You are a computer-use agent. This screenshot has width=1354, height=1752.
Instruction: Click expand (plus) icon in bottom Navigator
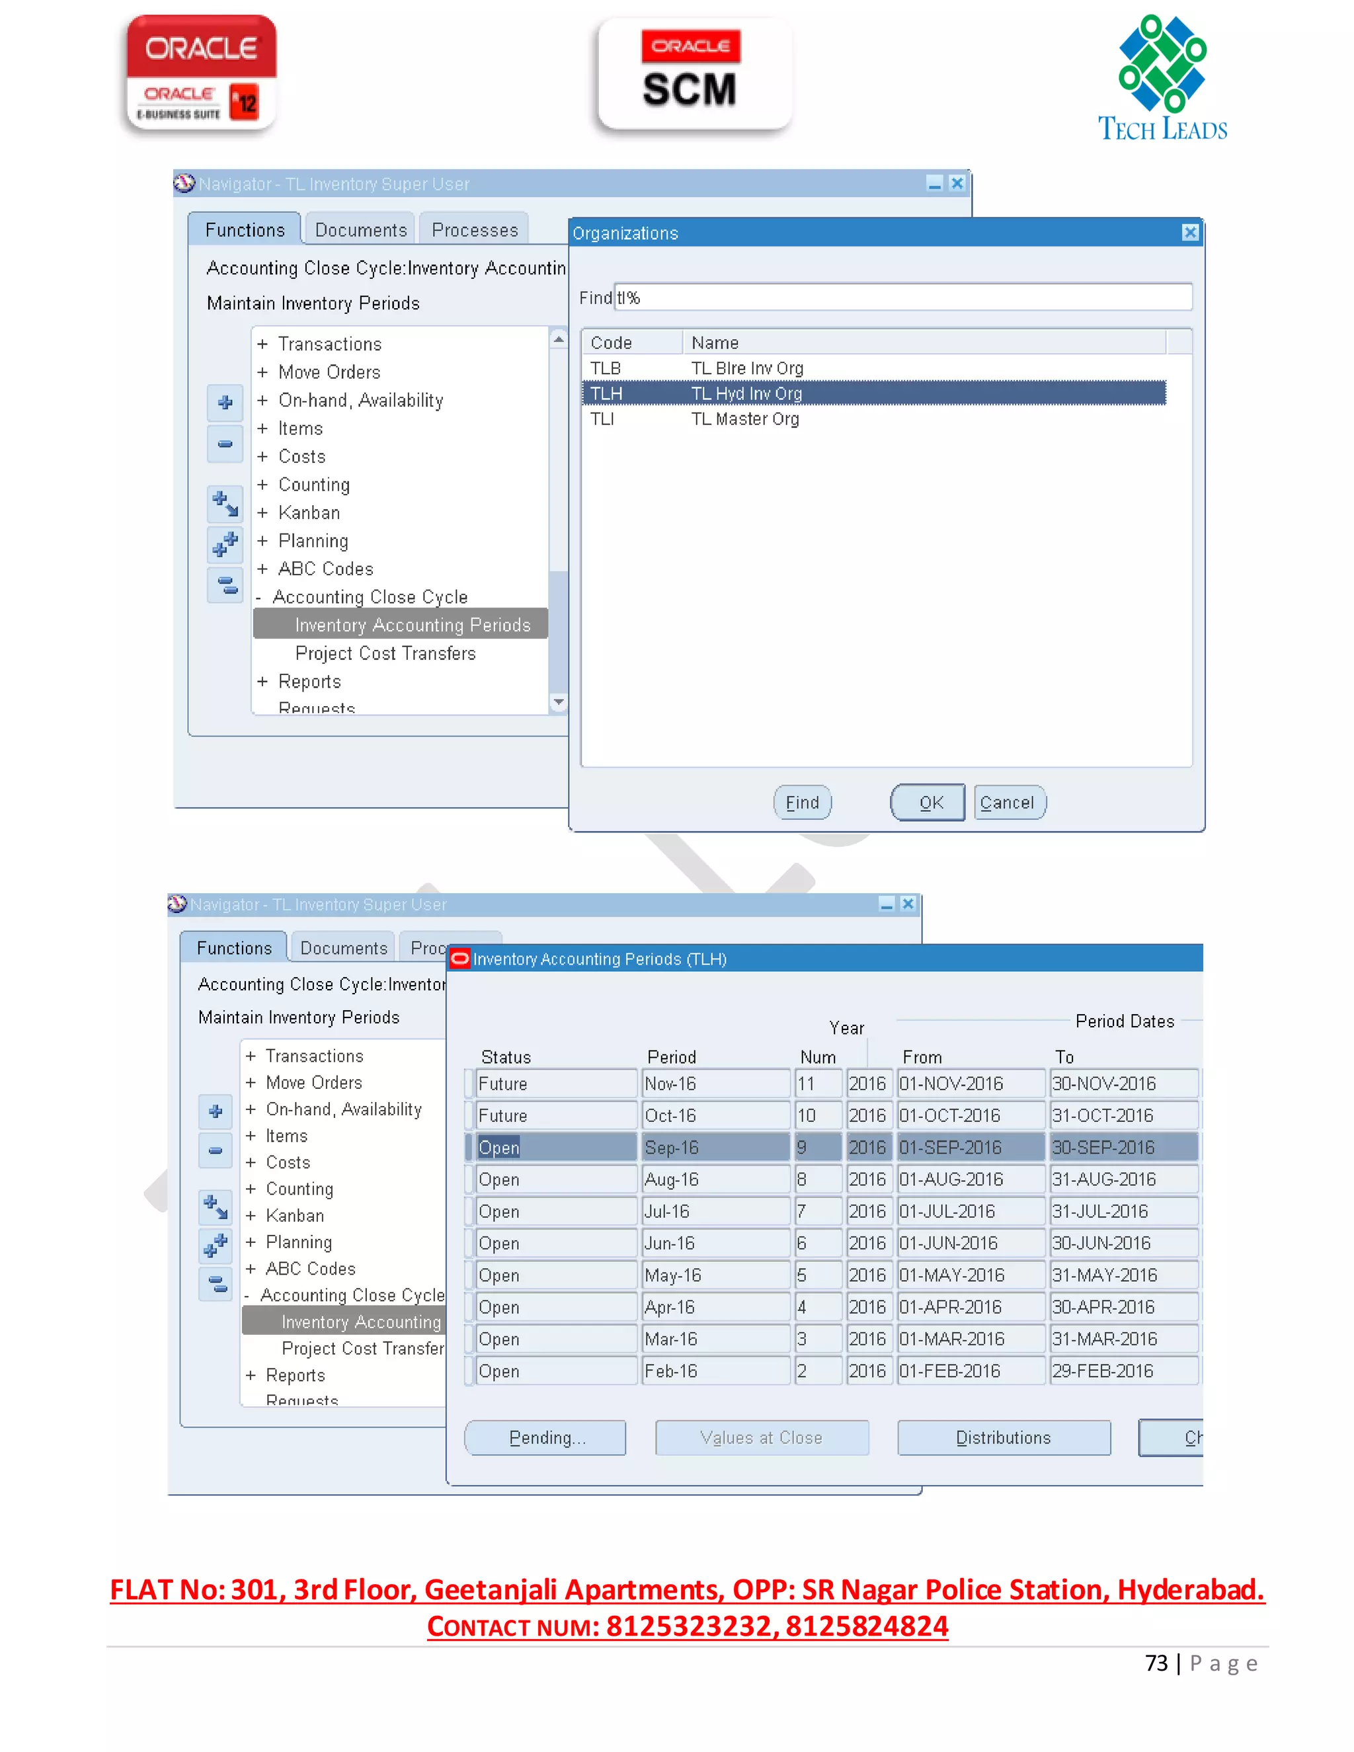click(215, 1112)
